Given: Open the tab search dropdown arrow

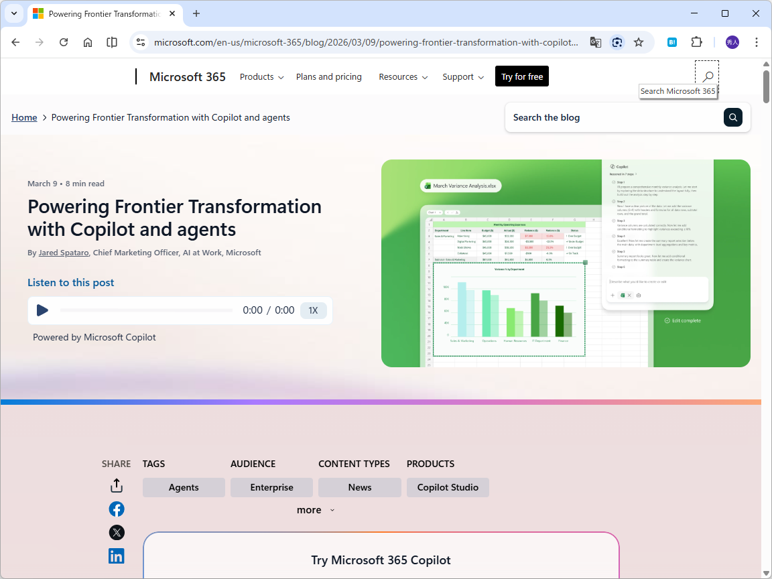Looking at the screenshot, I should pyautogui.click(x=14, y=14).
